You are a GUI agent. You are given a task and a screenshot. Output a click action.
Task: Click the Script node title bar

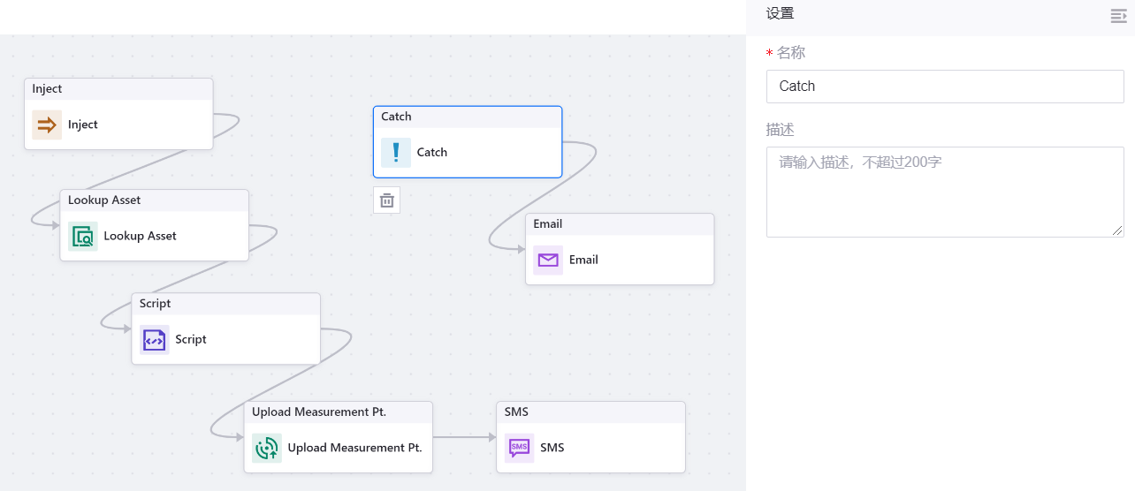click(225, 304)
